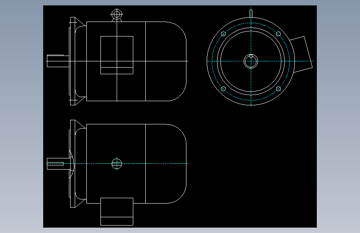Click the bottom-right flange bolt hole in end view

pyautogui.click(x=278, y=89)
